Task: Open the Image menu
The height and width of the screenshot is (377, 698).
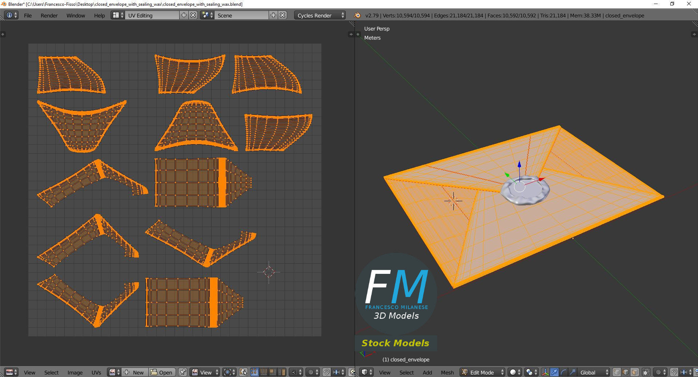Action: 75,372
